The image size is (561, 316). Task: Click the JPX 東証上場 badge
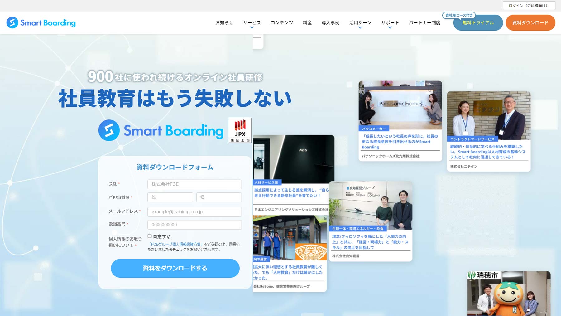point(240,130)
